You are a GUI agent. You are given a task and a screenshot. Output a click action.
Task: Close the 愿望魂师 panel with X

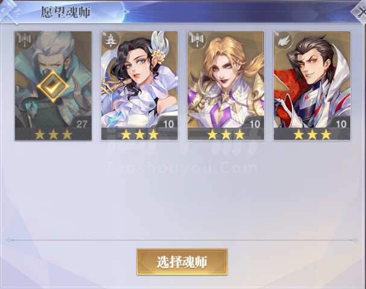tap(360, 11)
